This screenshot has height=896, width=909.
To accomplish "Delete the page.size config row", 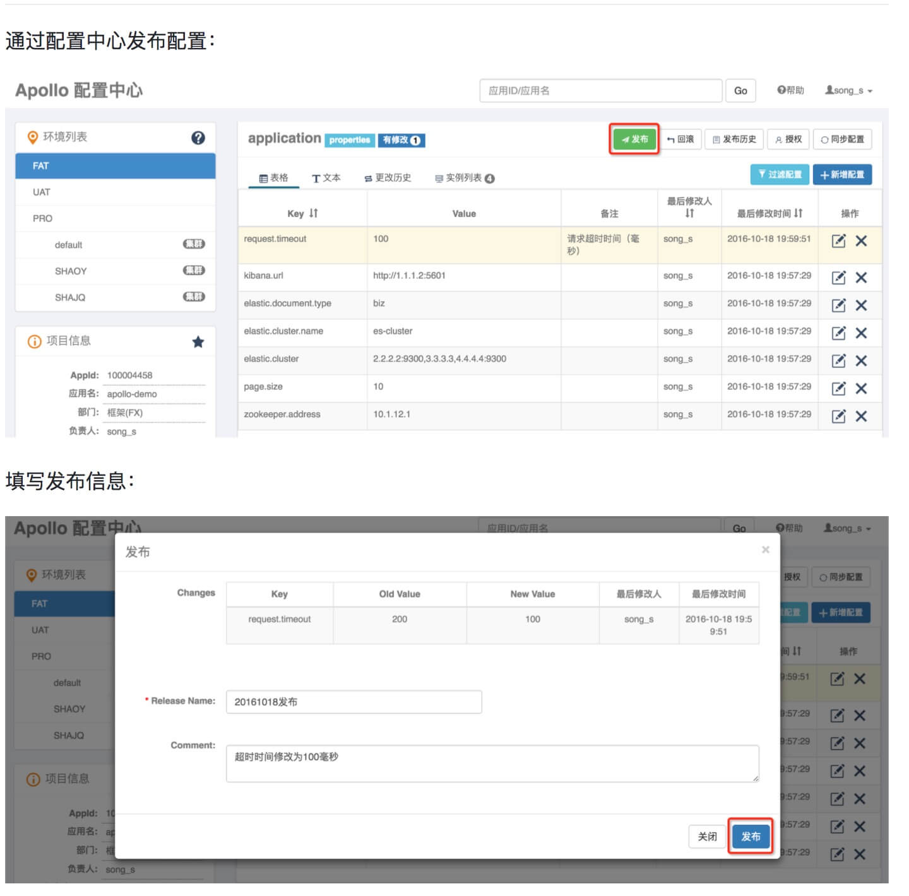I will click(861, 388).
